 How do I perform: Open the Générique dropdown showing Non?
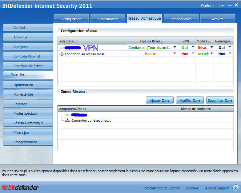click(x=230, y=53)
